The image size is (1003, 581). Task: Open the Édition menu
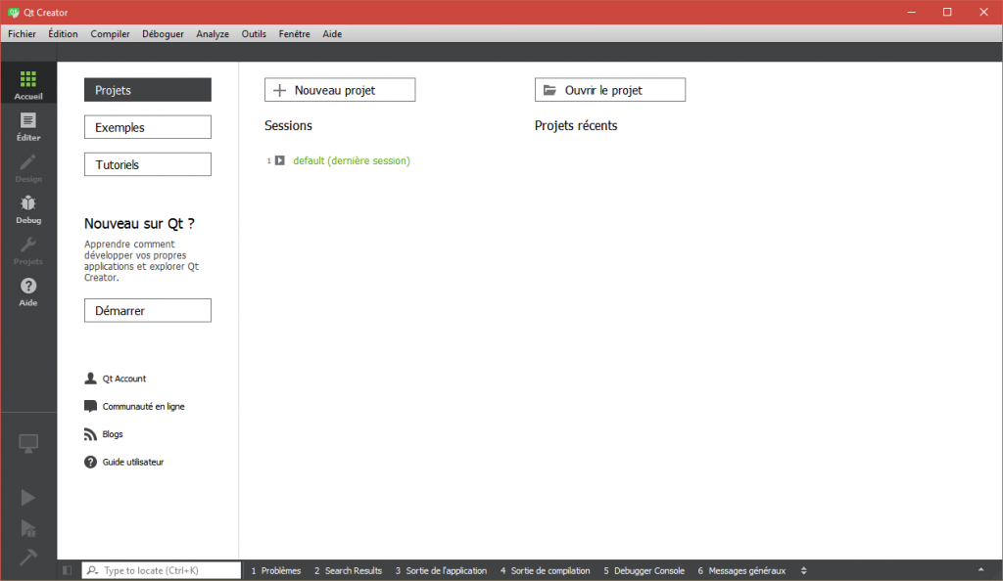point(63,34)
